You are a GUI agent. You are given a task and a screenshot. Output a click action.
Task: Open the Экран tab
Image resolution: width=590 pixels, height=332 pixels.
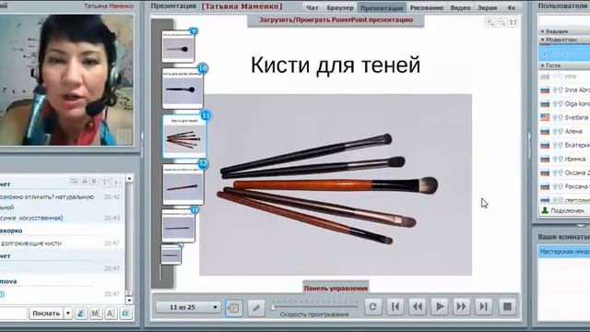pyautogui.click(x=487, y=7)
